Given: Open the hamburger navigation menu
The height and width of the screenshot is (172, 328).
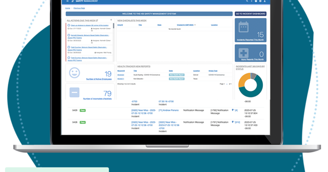Looking at the screenshot, I should [x=67, y=1].
